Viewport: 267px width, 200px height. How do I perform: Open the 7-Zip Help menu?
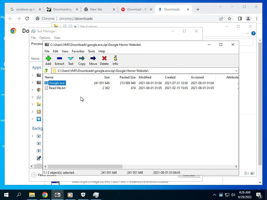[102, 51]
